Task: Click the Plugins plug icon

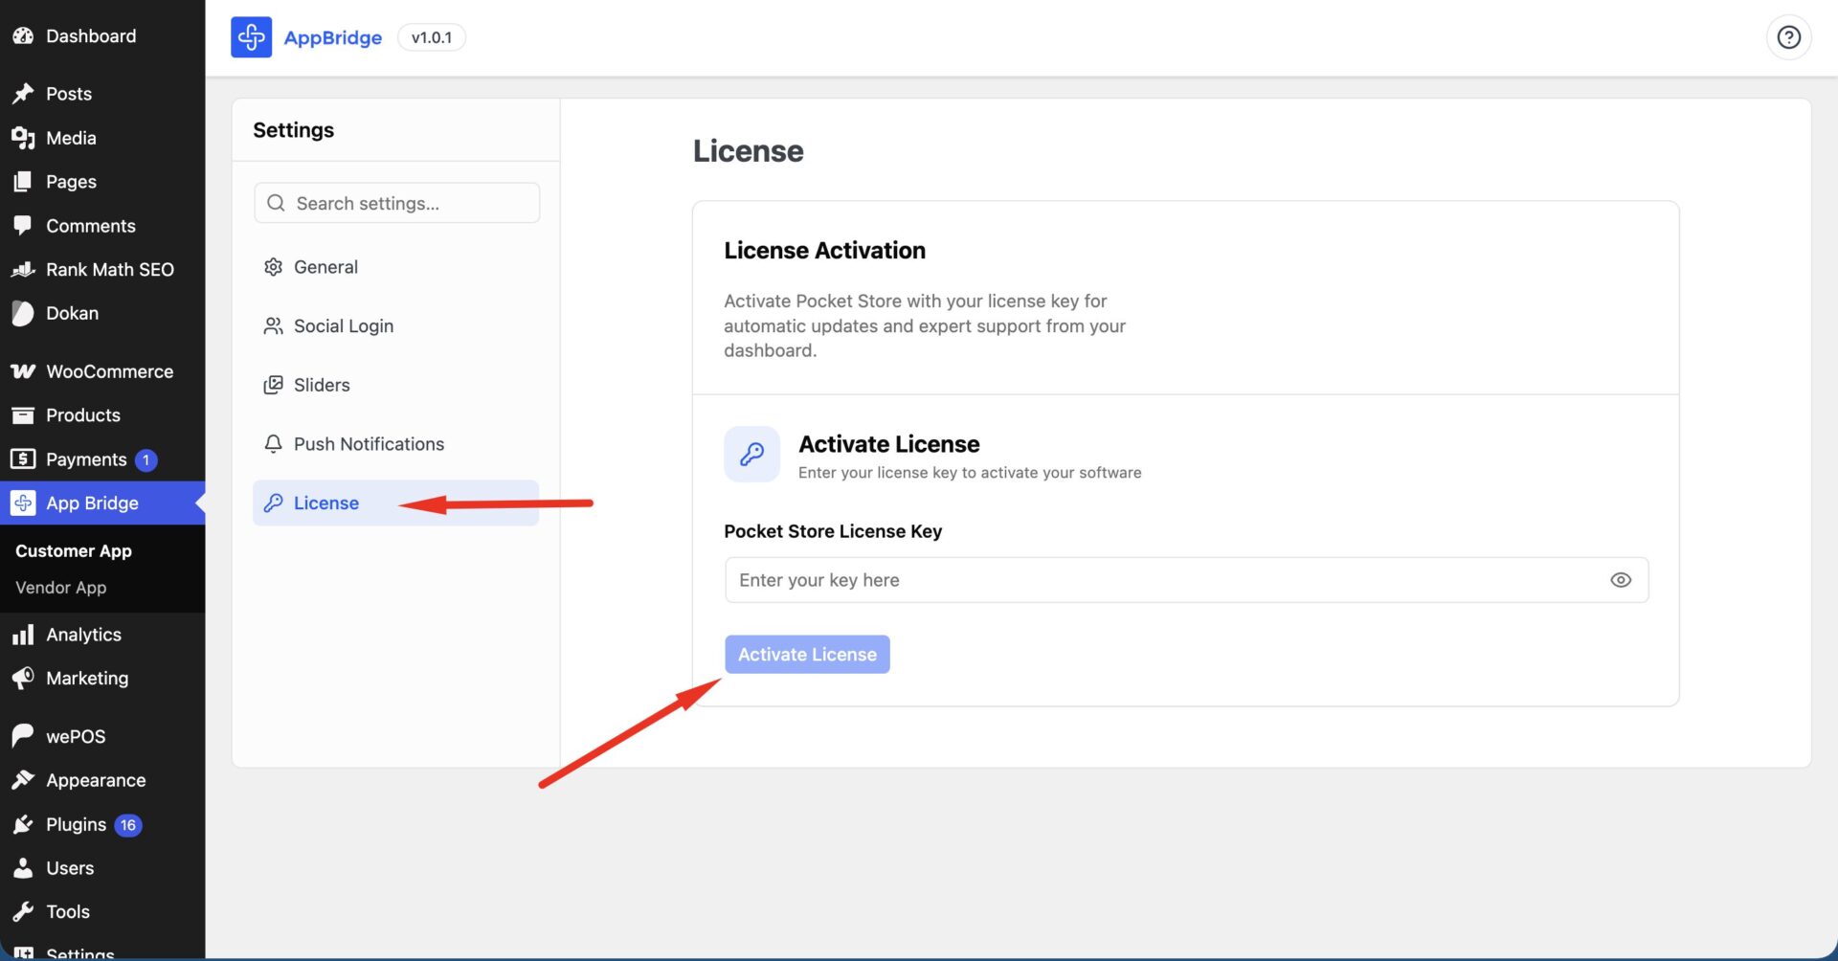Action: [x=23, y=824]
